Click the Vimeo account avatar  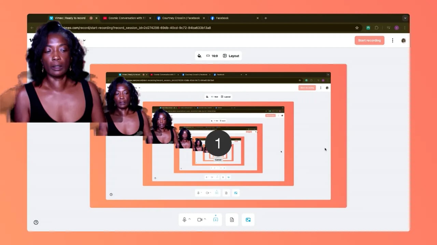click(404, 40)
